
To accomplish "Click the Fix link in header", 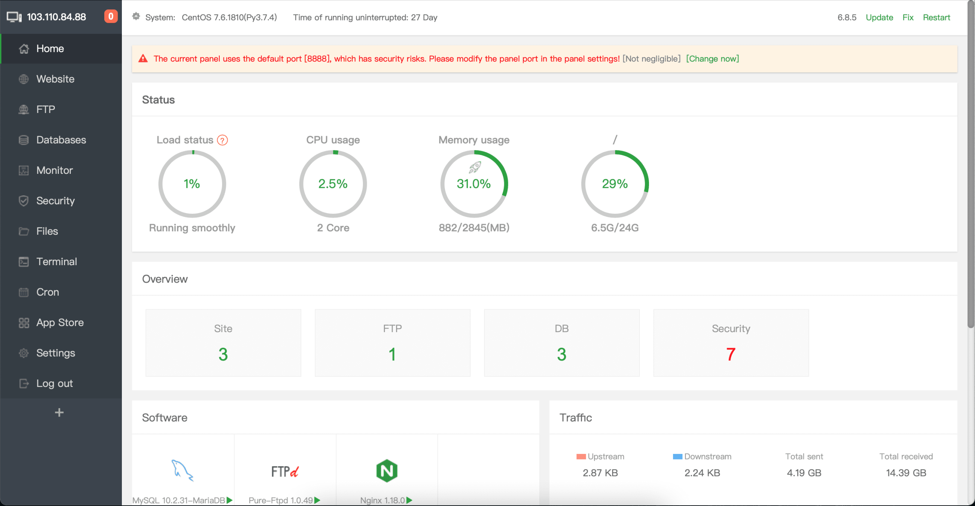I will [908, 18].
